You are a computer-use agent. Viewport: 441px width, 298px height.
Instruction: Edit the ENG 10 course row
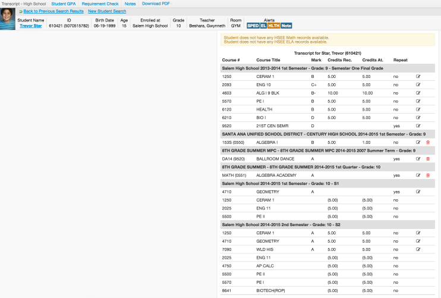418,84
